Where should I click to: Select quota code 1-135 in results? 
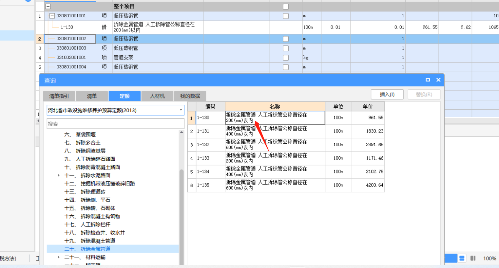click(x=210, y=185)
